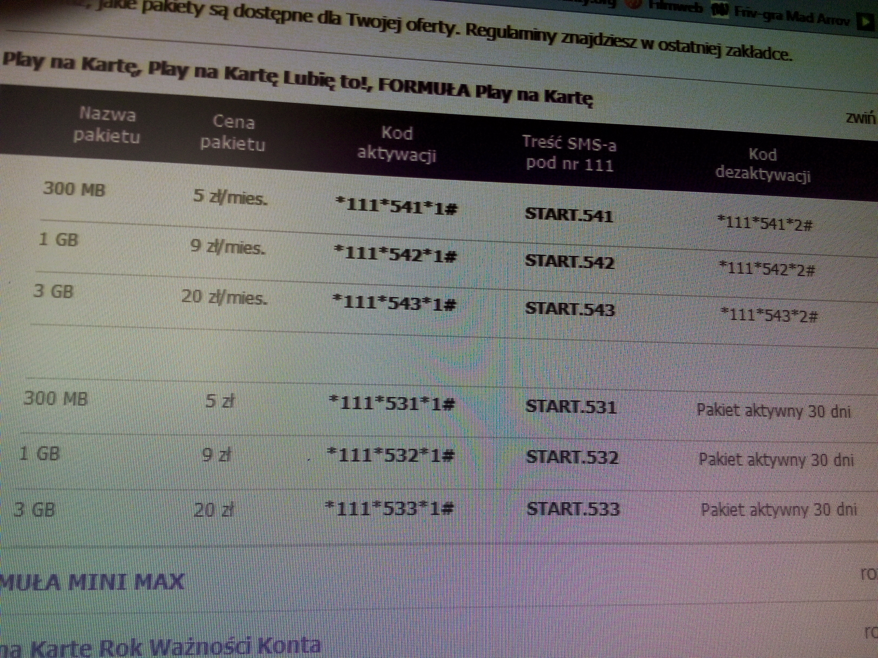Click the green play arrow bookmark icon
Screen dimensions: 878x658
tap(865, 22)
